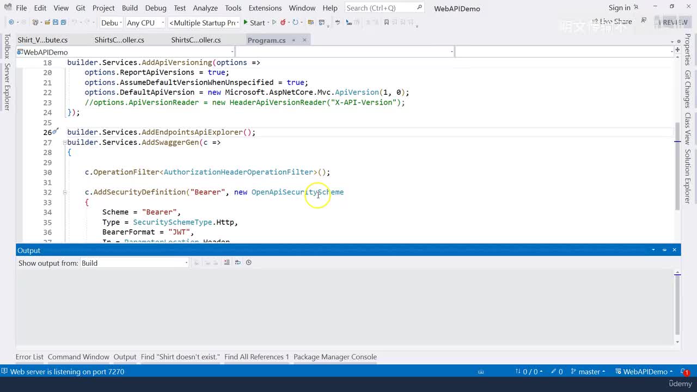The image size is (697, 392).
Task: Open the Solution Explorer side tab
Action: pyautogui.click(x=688, y=176)
